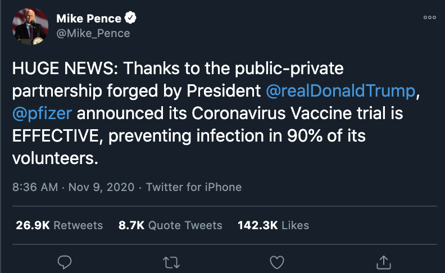Screen dimensions: 445x273
Task: Open the three-dot more options menu
Action: (430, 17)
